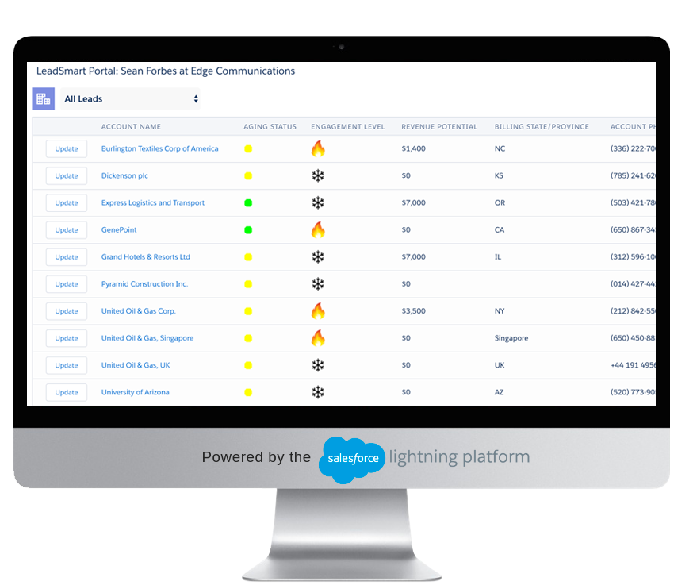This screenshot has height=585, width=693.
Task: Update the Grand Hotels & Resorts Ltd lead
Action: [67, 256]
